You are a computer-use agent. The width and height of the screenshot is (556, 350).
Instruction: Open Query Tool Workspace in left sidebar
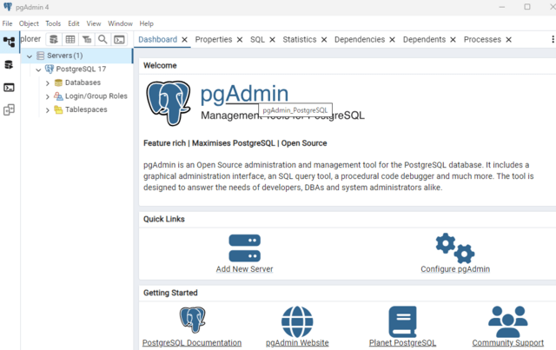pos(10,64)
